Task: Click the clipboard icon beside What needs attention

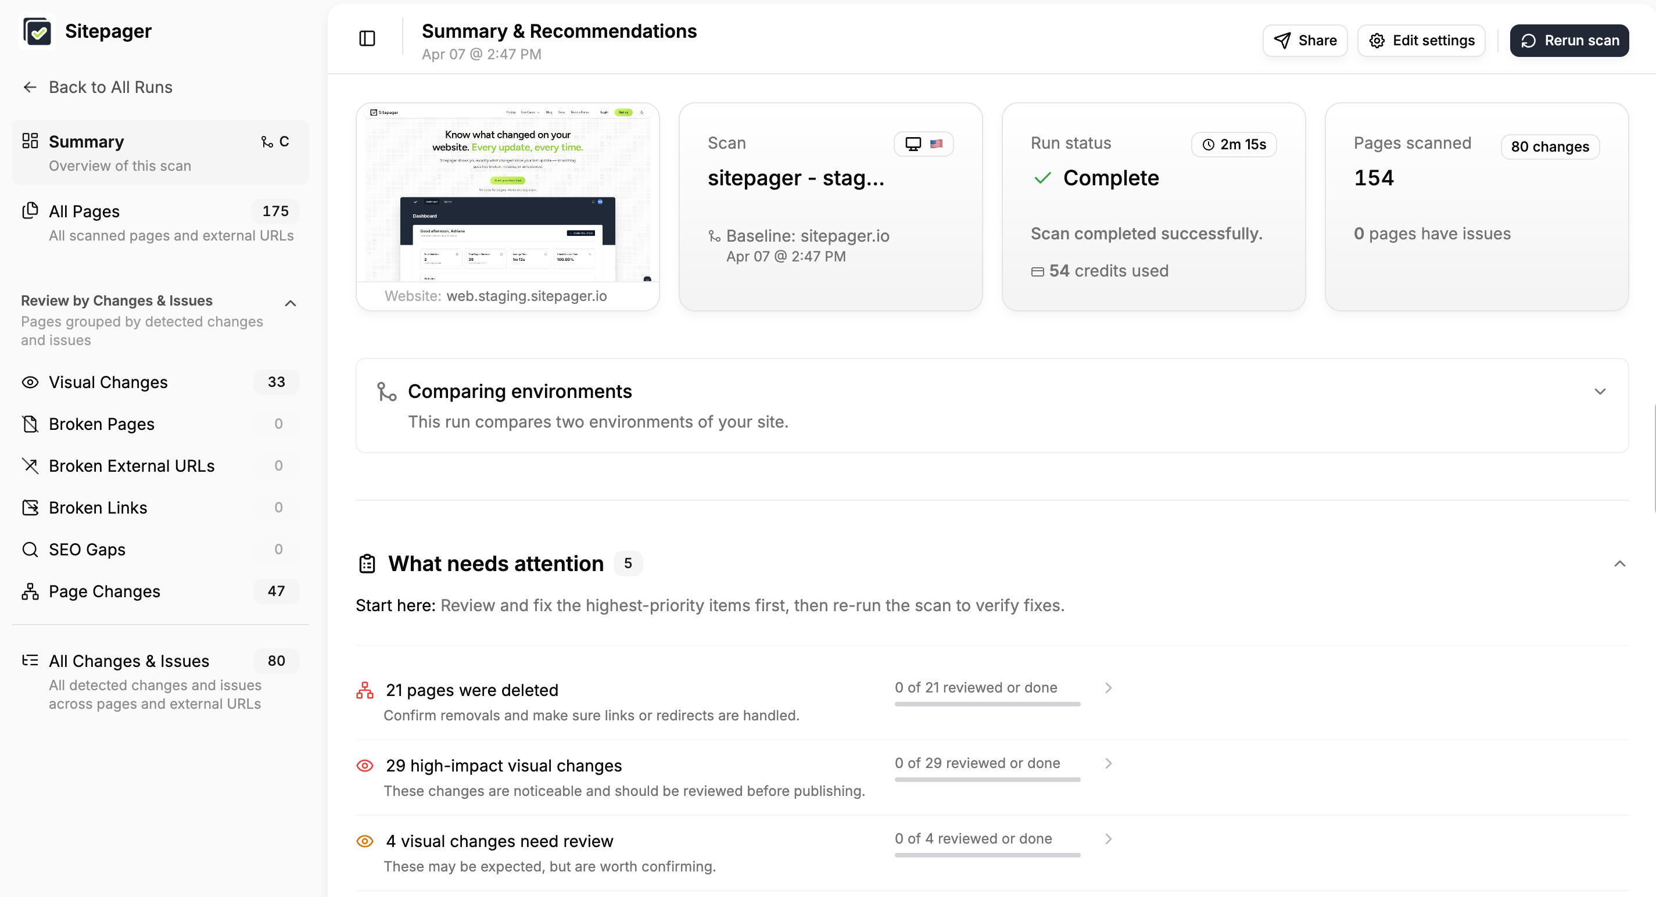Action: coord(367,563)
